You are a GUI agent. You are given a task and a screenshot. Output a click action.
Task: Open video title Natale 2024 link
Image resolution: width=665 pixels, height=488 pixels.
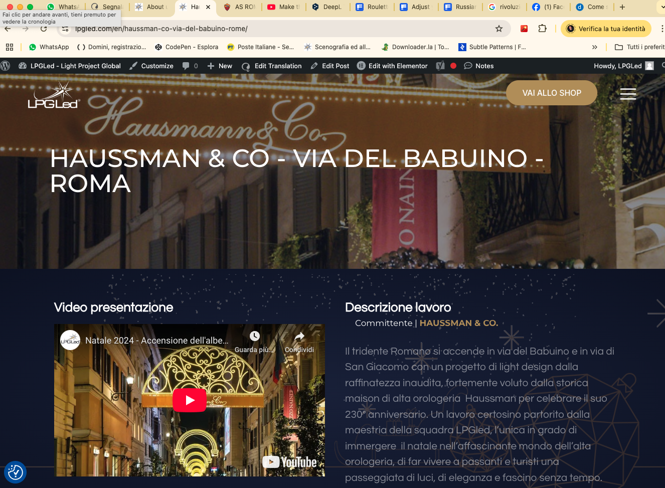[x=156, y=341]
